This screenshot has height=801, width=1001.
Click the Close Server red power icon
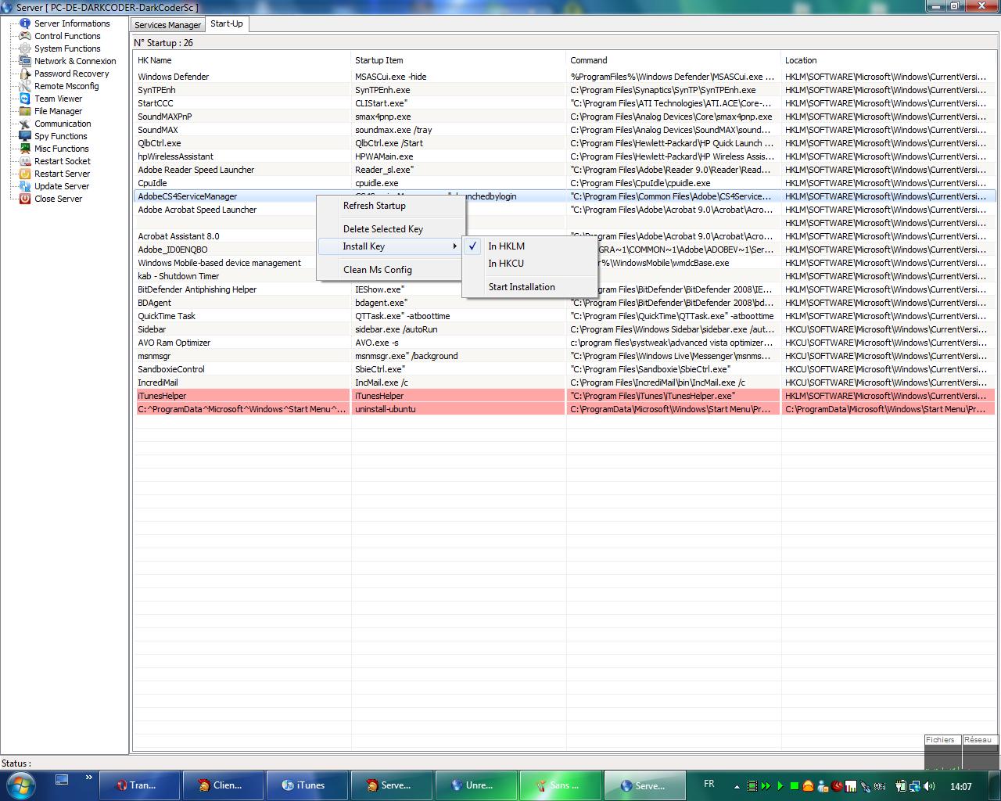point(25,199)
